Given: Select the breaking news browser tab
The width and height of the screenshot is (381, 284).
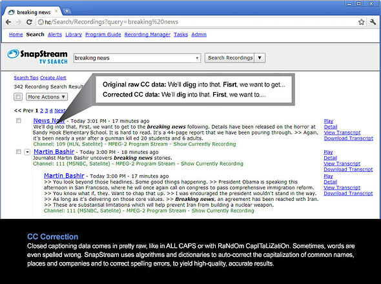Looking at the screenshot, I should click(x=33, y=12).
